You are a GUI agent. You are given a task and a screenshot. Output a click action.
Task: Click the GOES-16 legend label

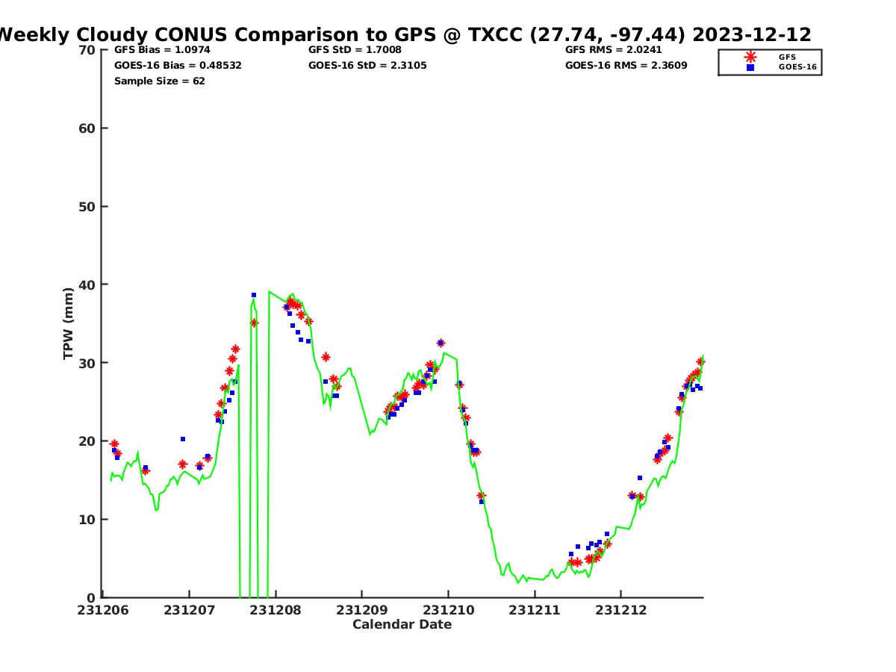pyautogui.click(x=797, y=67)
